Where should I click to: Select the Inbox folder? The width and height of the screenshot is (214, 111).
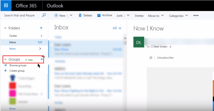point(24,42)
